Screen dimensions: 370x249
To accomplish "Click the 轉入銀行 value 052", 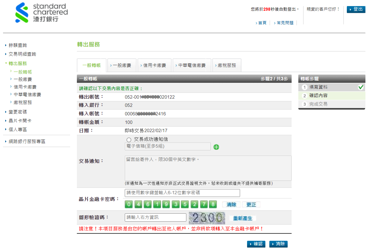I will click(x=129, y=105).
